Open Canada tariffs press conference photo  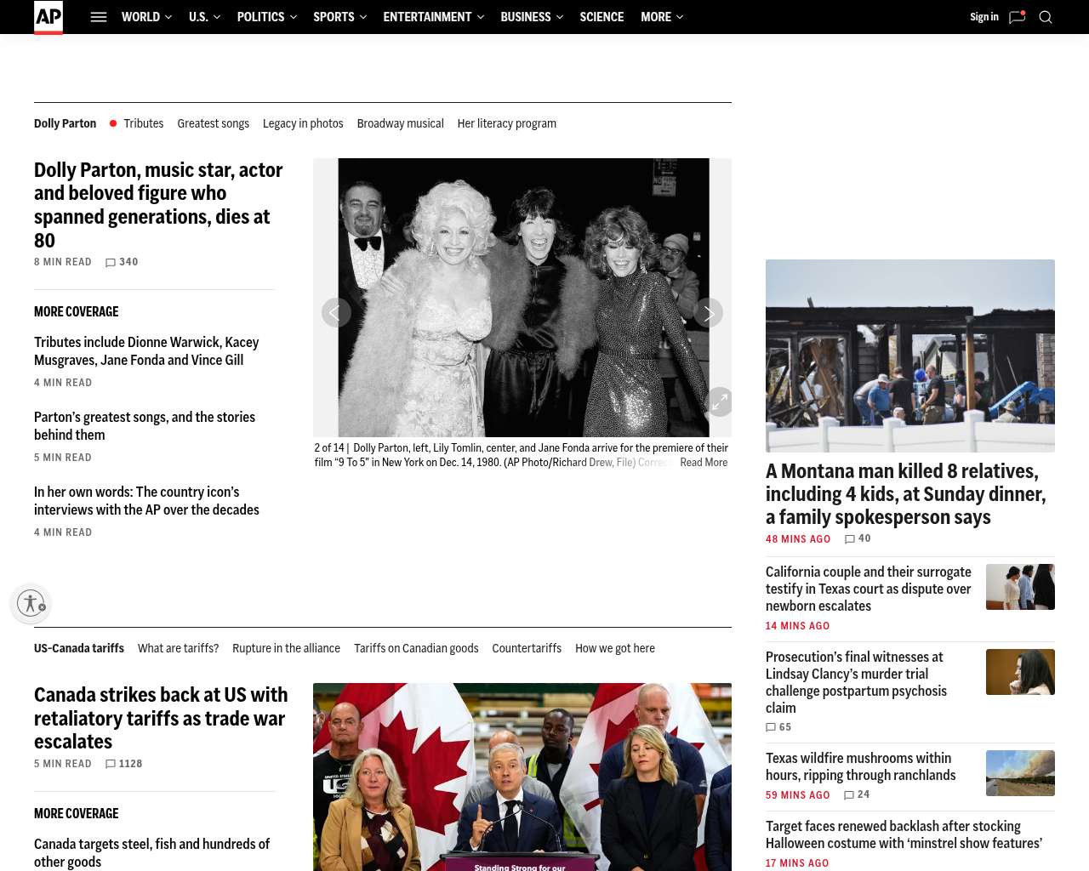pyautogui.click(x=522, y=777)
